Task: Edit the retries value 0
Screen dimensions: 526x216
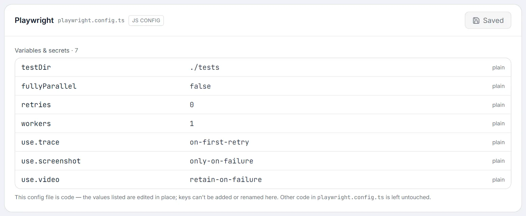Action: point(192,105)
